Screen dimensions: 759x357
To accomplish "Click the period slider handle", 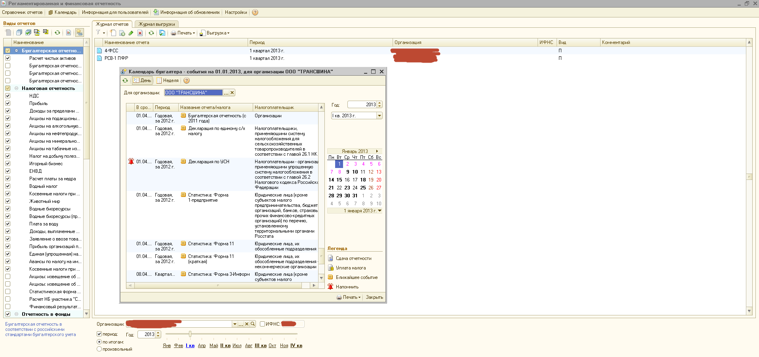I will [x=190, y=334].
